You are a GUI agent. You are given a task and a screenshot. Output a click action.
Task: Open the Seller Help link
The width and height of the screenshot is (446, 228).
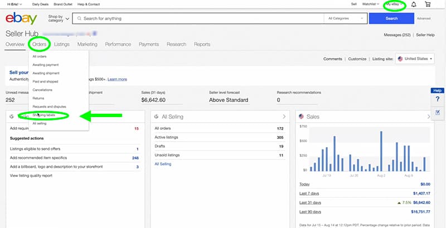pos(425,35)
